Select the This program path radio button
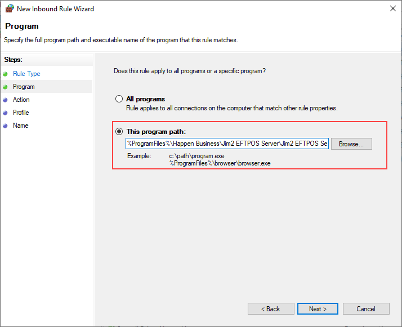402x327 pixels. click(x=119, y=131)
